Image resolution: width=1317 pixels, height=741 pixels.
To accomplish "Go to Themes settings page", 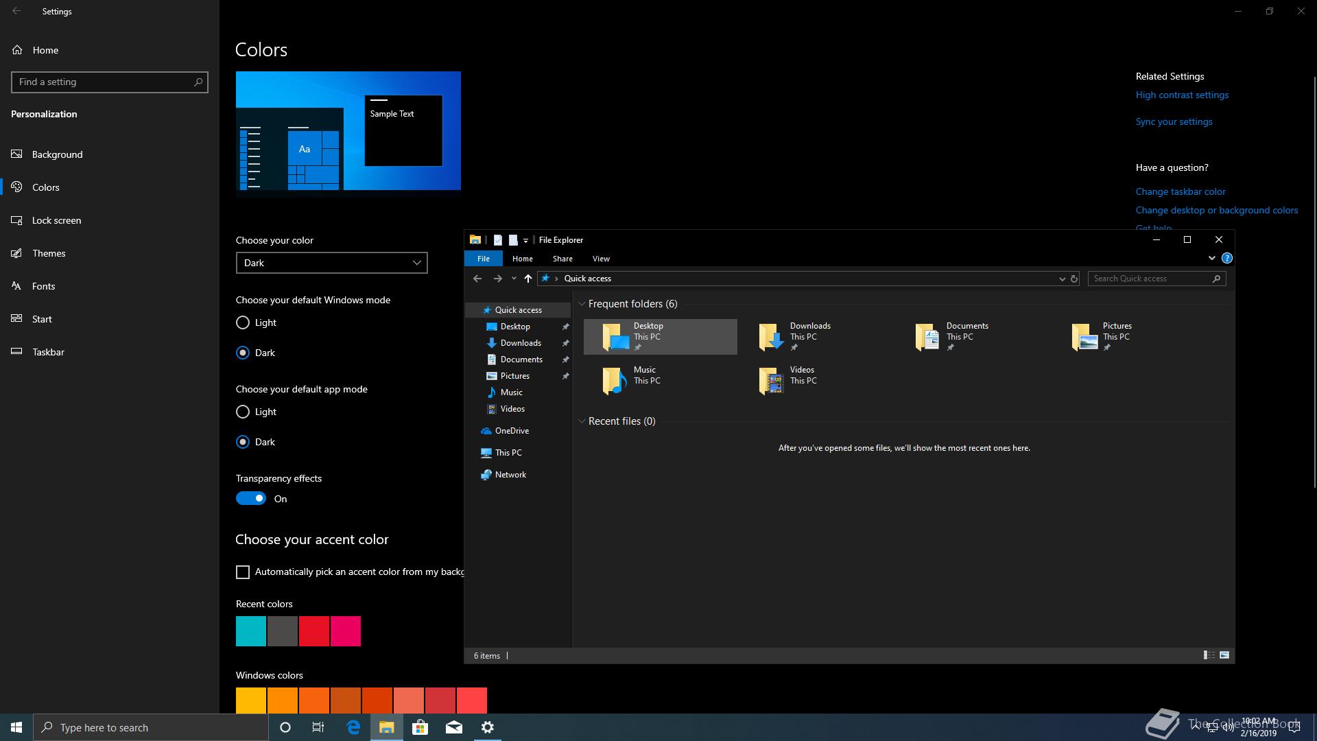I will [49, 253].
